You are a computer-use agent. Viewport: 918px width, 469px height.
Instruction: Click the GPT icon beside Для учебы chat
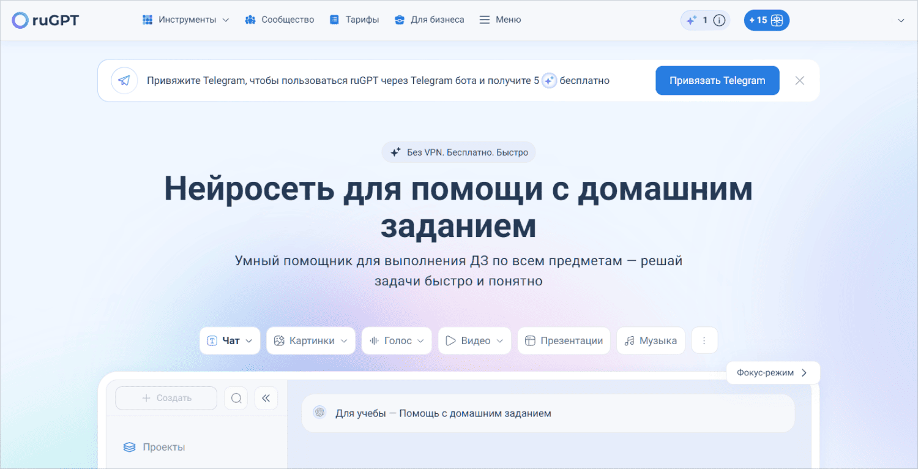click(x=319, y=413)
